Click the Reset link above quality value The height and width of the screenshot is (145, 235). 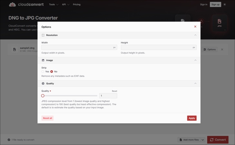(x=114, y=91)
